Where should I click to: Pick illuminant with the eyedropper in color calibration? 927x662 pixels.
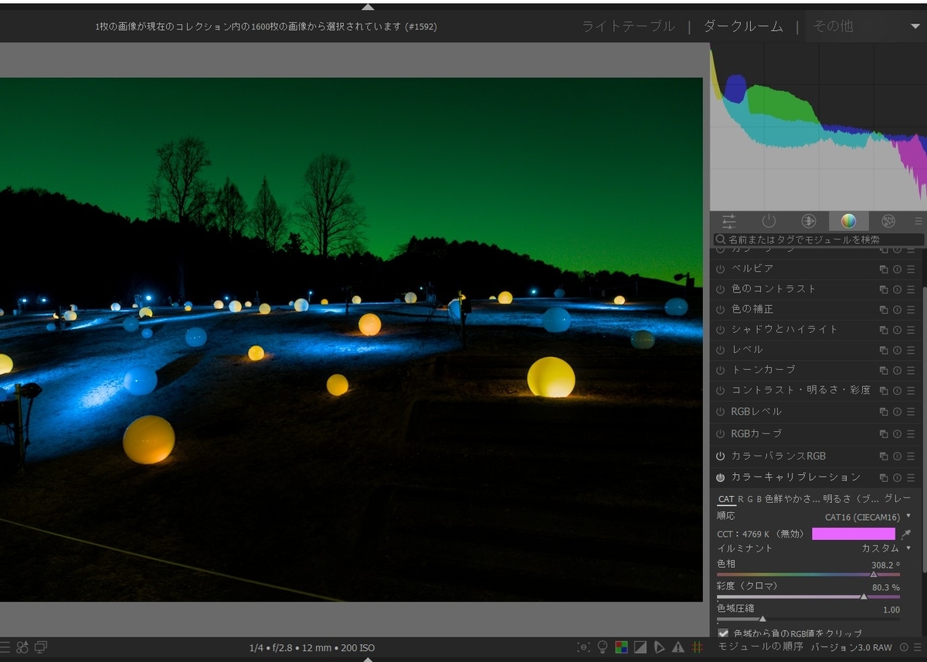tap(906, 534)
